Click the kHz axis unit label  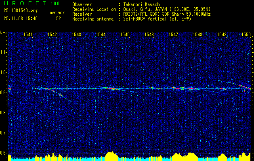(4, 33)
